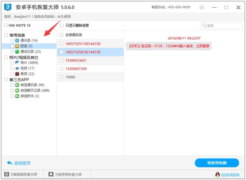Select sender 15396553621
The width and height of the screenshot is (246, 180).
pos(90,60)
